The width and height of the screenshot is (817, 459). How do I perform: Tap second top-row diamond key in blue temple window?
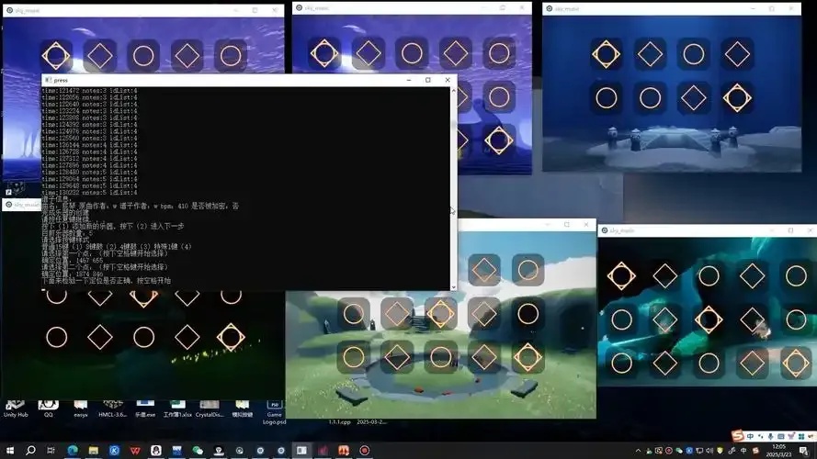(650, 54)
